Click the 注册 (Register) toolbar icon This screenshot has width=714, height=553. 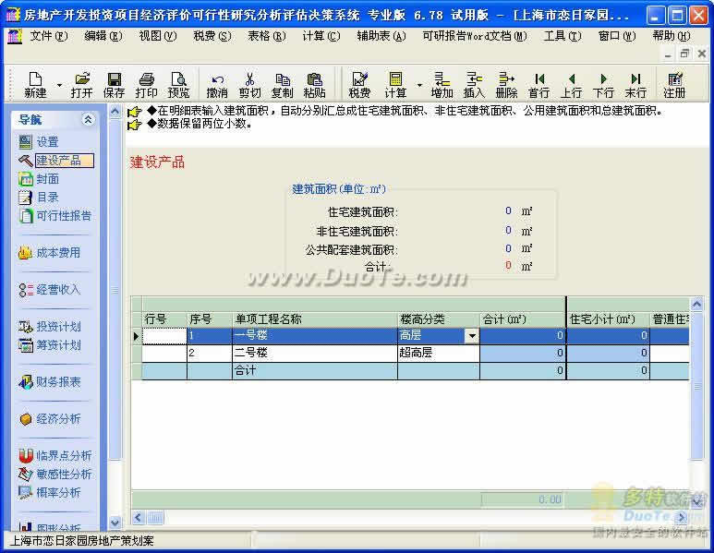[x=674, y=85]
